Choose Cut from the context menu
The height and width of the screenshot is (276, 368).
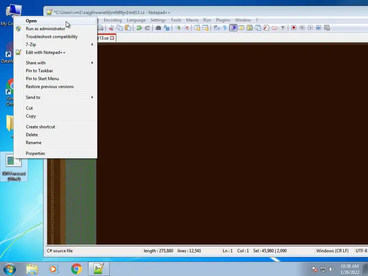click(x=55, y=108)
